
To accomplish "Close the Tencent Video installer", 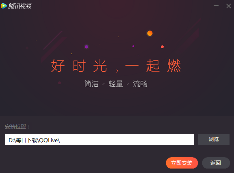I will click(228, 6).
